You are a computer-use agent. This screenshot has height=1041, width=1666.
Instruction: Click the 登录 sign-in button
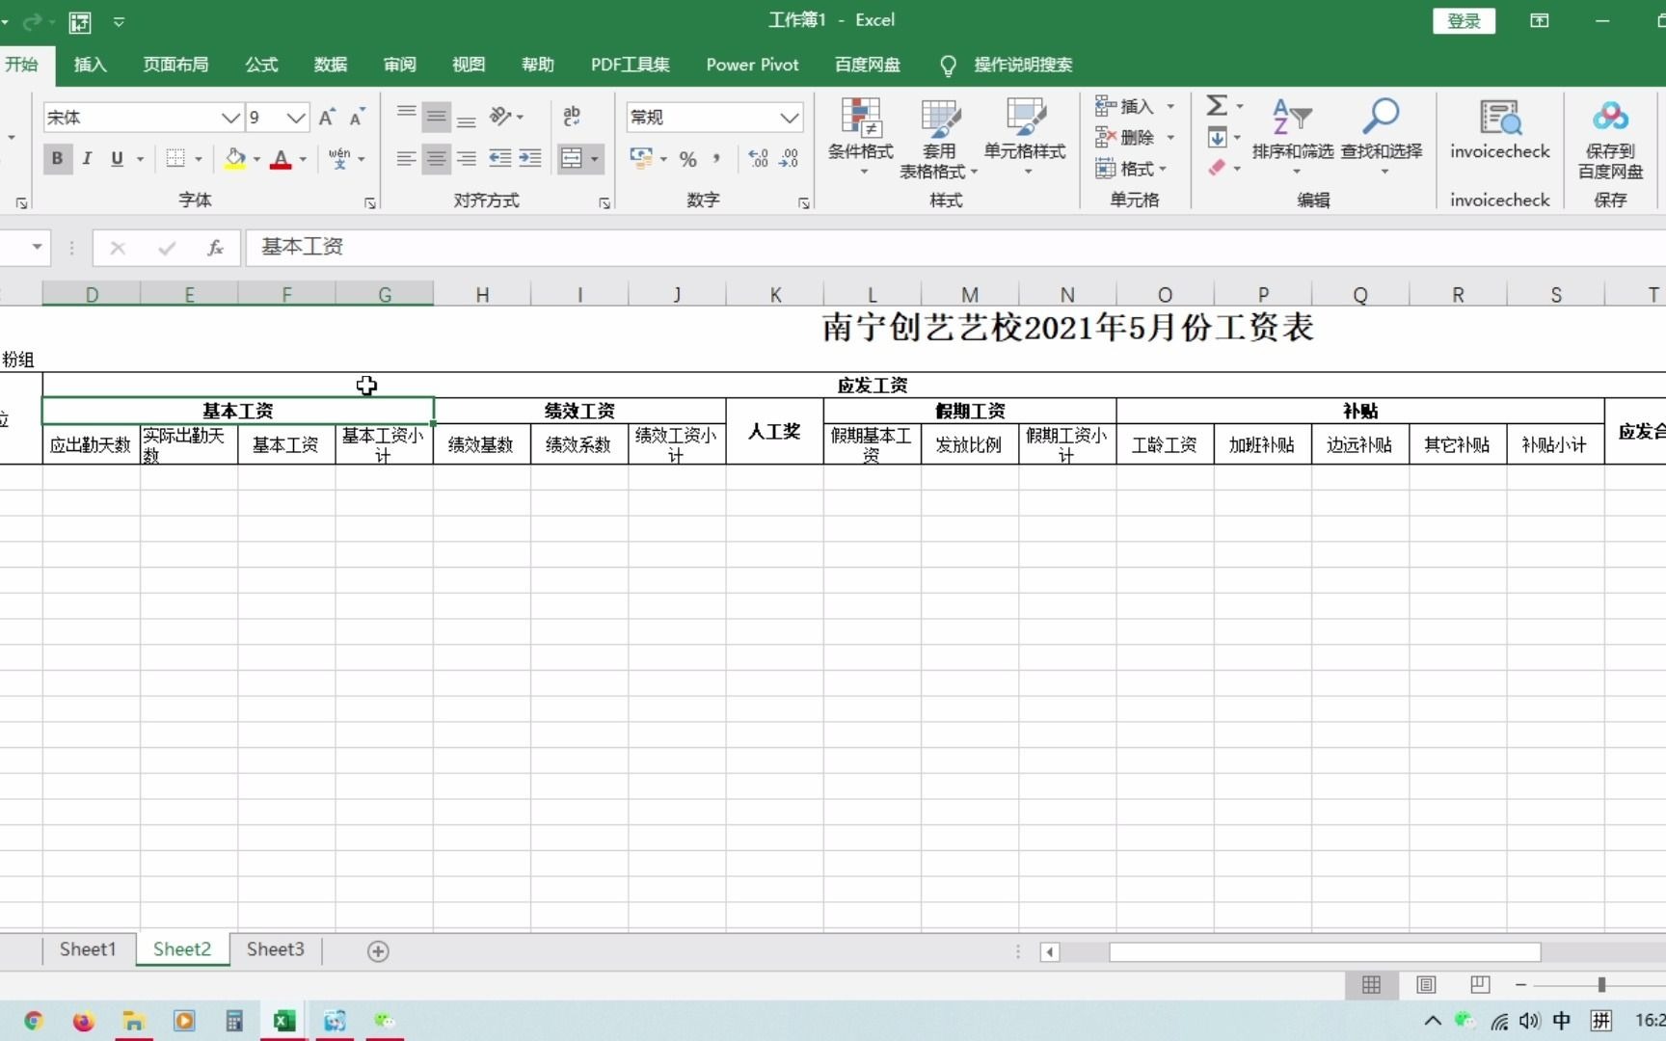[x=1464, y=21]
